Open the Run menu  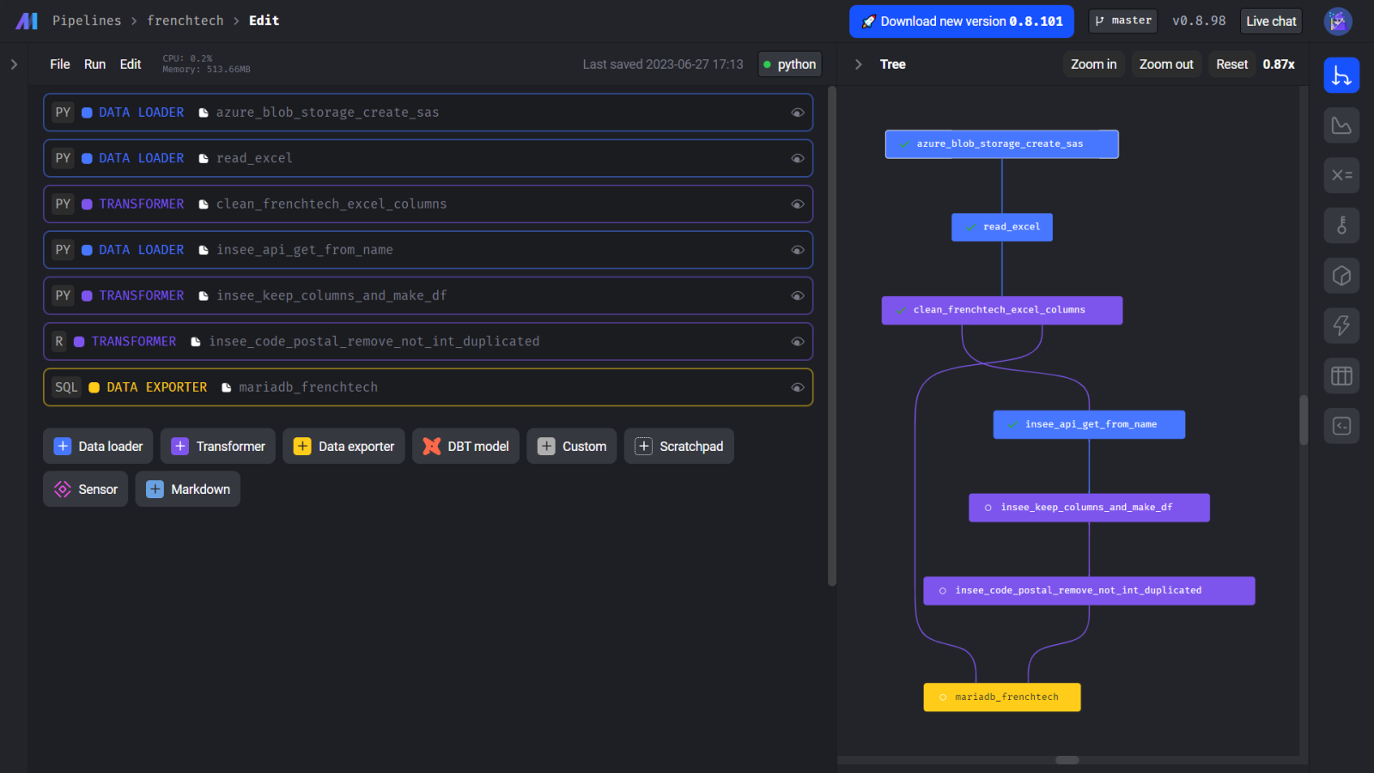(94, 64)
